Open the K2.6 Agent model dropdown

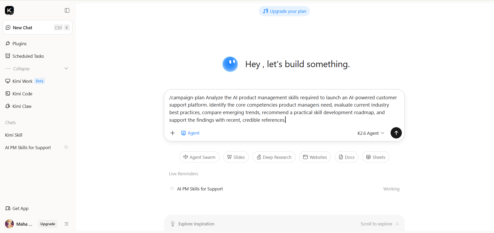[371, 133]
